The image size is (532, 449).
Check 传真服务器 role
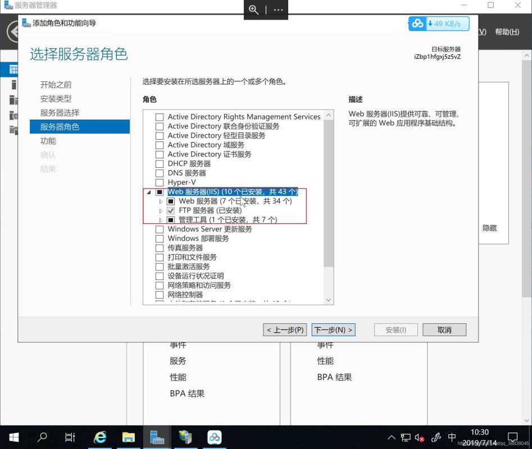tap(160, 248)
